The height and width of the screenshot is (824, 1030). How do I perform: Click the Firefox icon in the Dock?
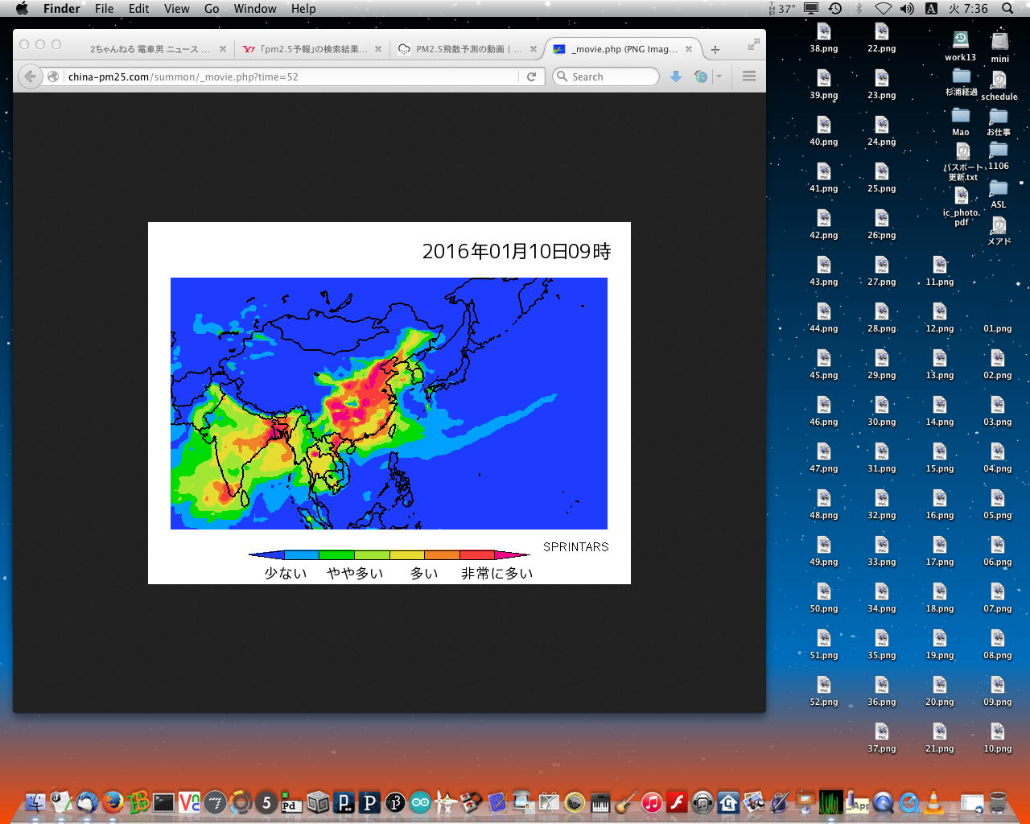pos(113,801)
